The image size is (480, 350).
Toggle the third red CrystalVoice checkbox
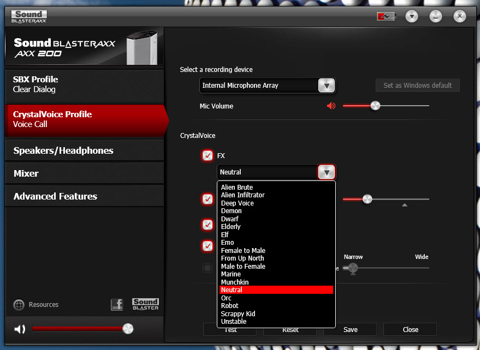(x=208, y=225)
